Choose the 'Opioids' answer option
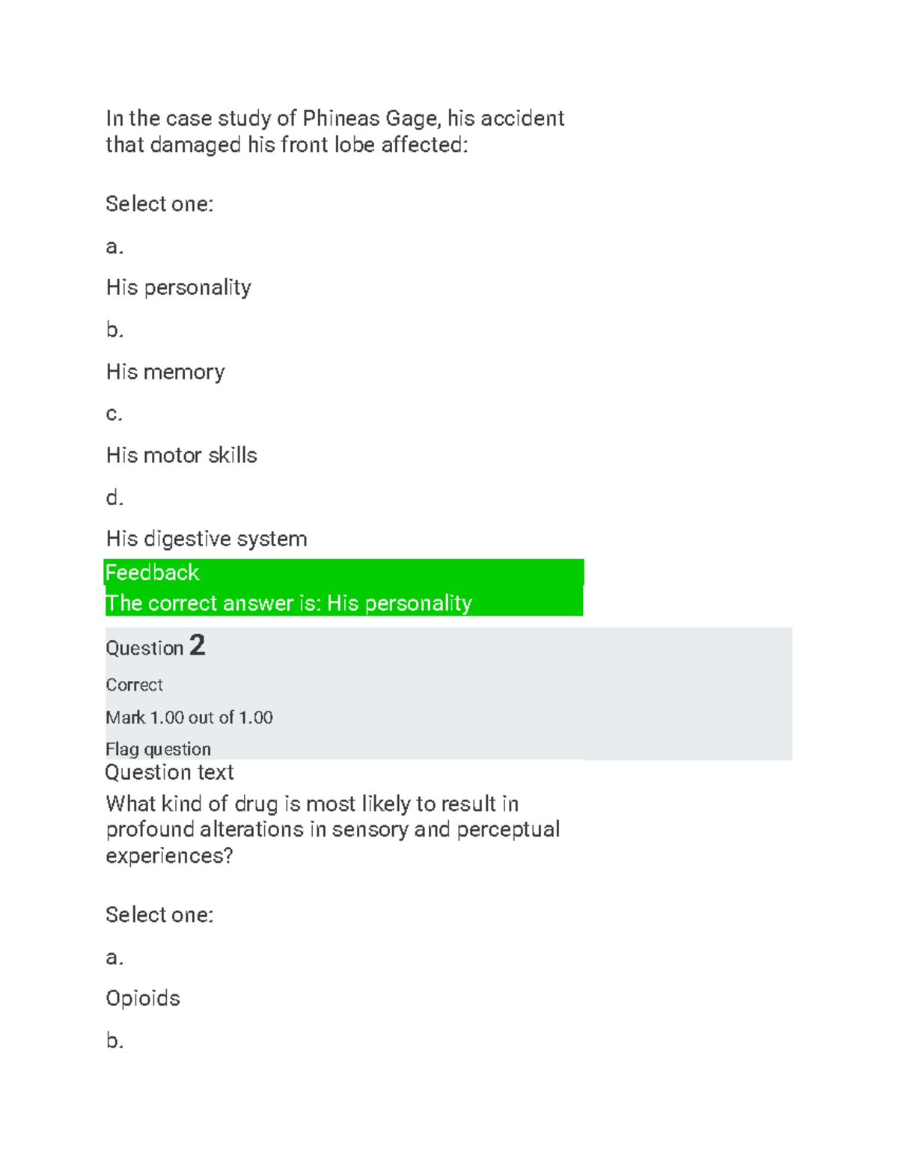 click(x=143, y=998)
